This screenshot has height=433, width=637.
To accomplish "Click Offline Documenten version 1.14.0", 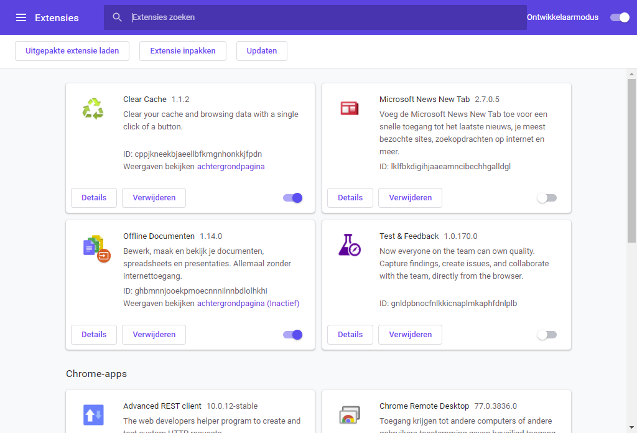I will (x=211, y=236).
